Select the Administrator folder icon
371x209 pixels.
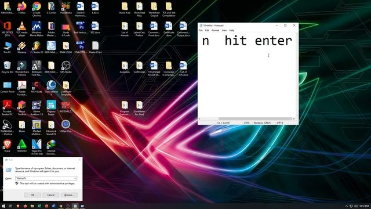coord(8,8)
